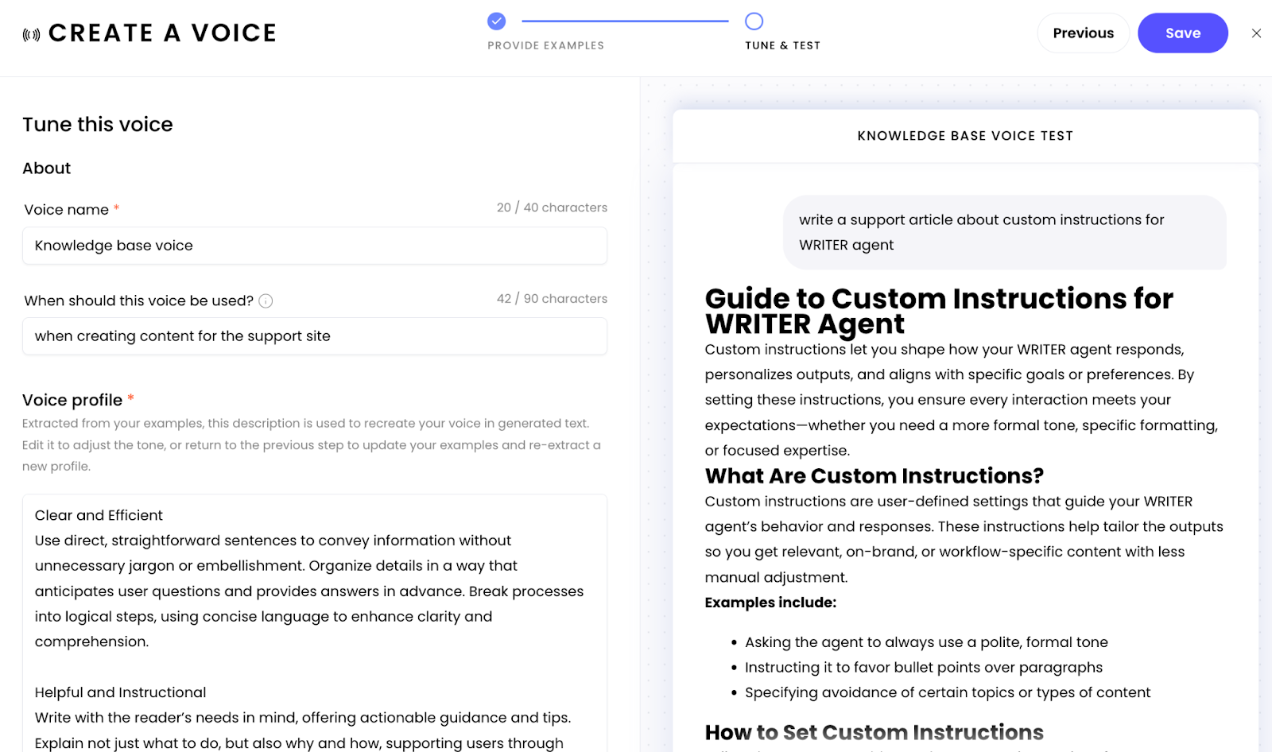Image resolution: width=1272 pixels, height=752 pixels.
Task: Go back with the Previous button
Action: click(1083, 33)
